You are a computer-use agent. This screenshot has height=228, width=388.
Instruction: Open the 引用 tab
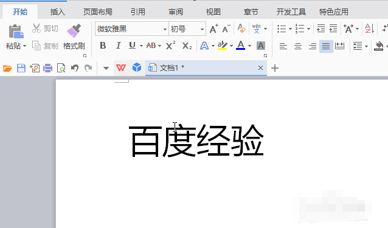[x=138, y=12]
